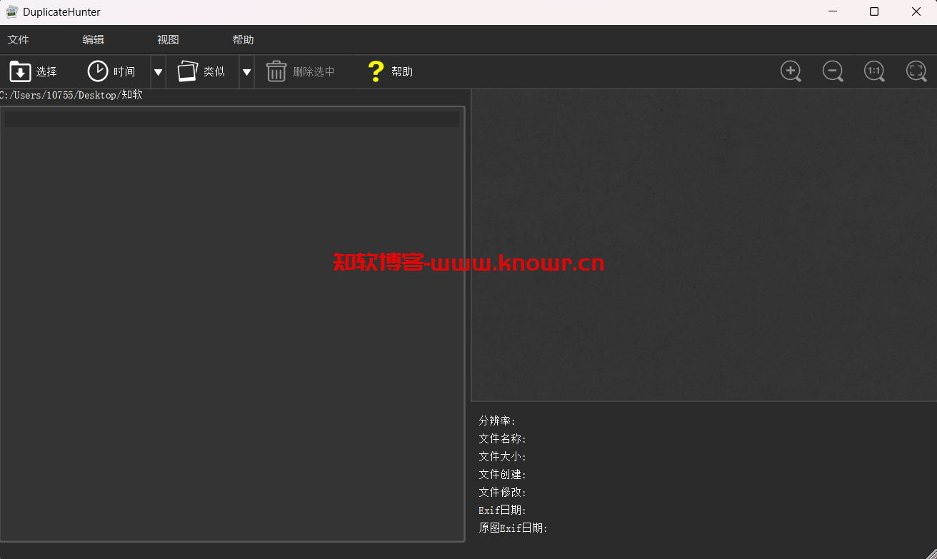The height and width of the screenshot is (559, 937).
Task: Click the 原图Exif日期 label
Action: pyautogui.click(x=513, y=528)
